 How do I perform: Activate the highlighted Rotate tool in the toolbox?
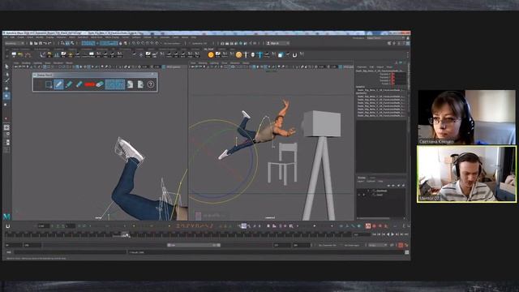click(6, 96)
